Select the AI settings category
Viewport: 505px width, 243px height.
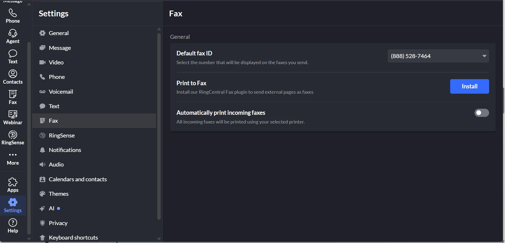coord(51,208)
